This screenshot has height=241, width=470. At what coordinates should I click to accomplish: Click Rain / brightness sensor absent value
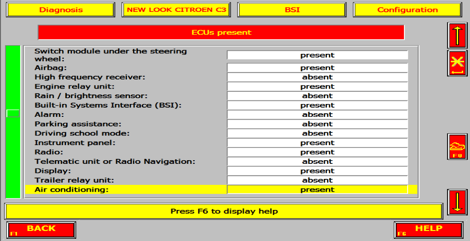tap(317, 96)
